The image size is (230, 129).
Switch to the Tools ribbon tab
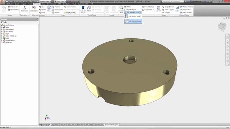(30, 4)
